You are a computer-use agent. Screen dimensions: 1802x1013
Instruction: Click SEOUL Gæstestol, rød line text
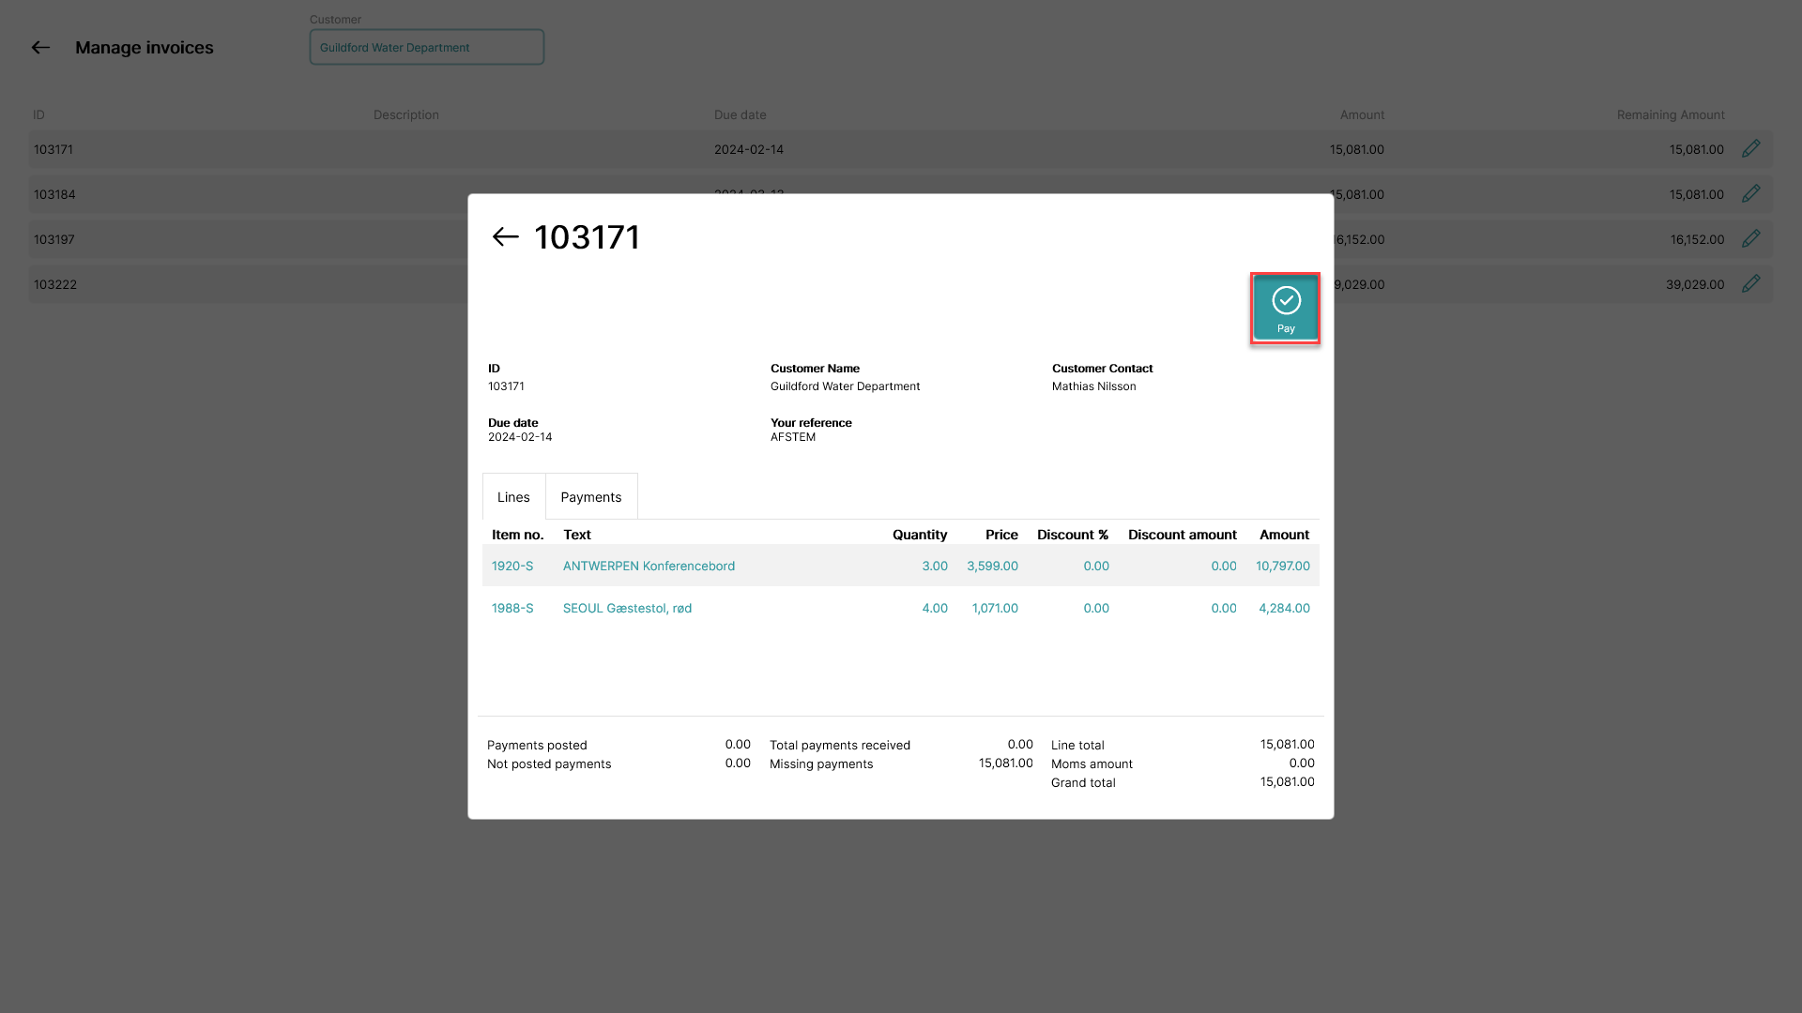click(627, 608)
